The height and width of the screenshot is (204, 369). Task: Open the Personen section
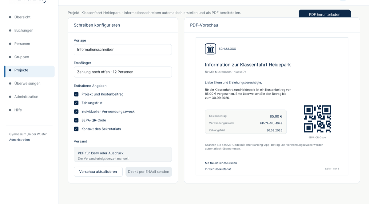point(29,43)
